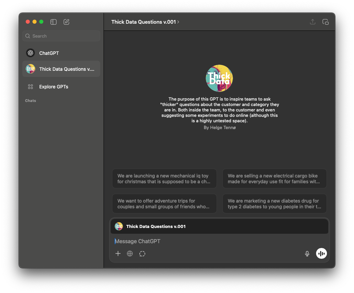This screenshot has height=293, width=354.
Task: Choose the adventure trips prompt
Action: click(164, 204)
